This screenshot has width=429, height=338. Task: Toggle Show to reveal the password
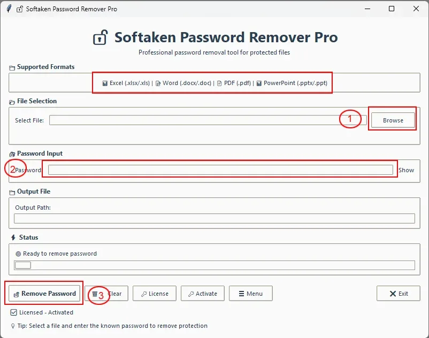tap(406, 170)
